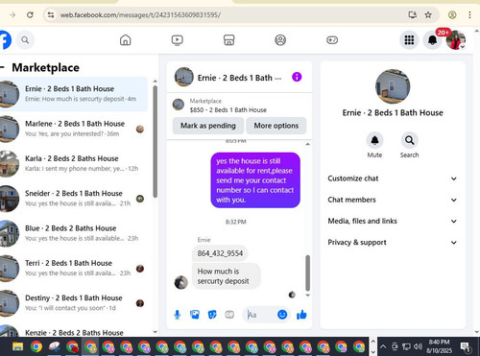The height and width of the screenshot is (356, 480).
Task: Click the GIF picker icon
Action: click(x=229, y=315)
